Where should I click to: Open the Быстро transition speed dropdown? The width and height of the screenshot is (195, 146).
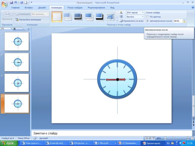tap(135, 17)
